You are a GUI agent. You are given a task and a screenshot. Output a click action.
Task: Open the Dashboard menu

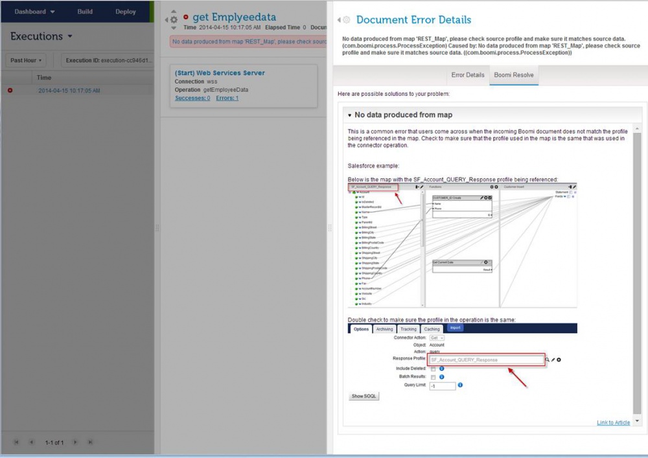[34, 12]
